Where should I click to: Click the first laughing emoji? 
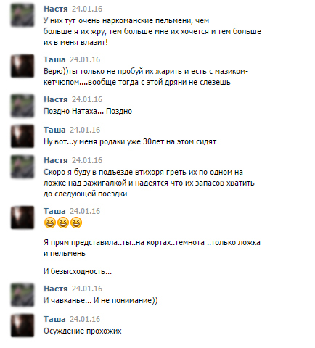50,223
